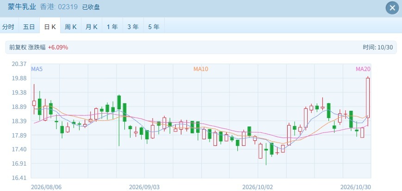This screenshot has width=402, height=191.
Task: Open the 五日 chart tab
Action: coord(29,27)
